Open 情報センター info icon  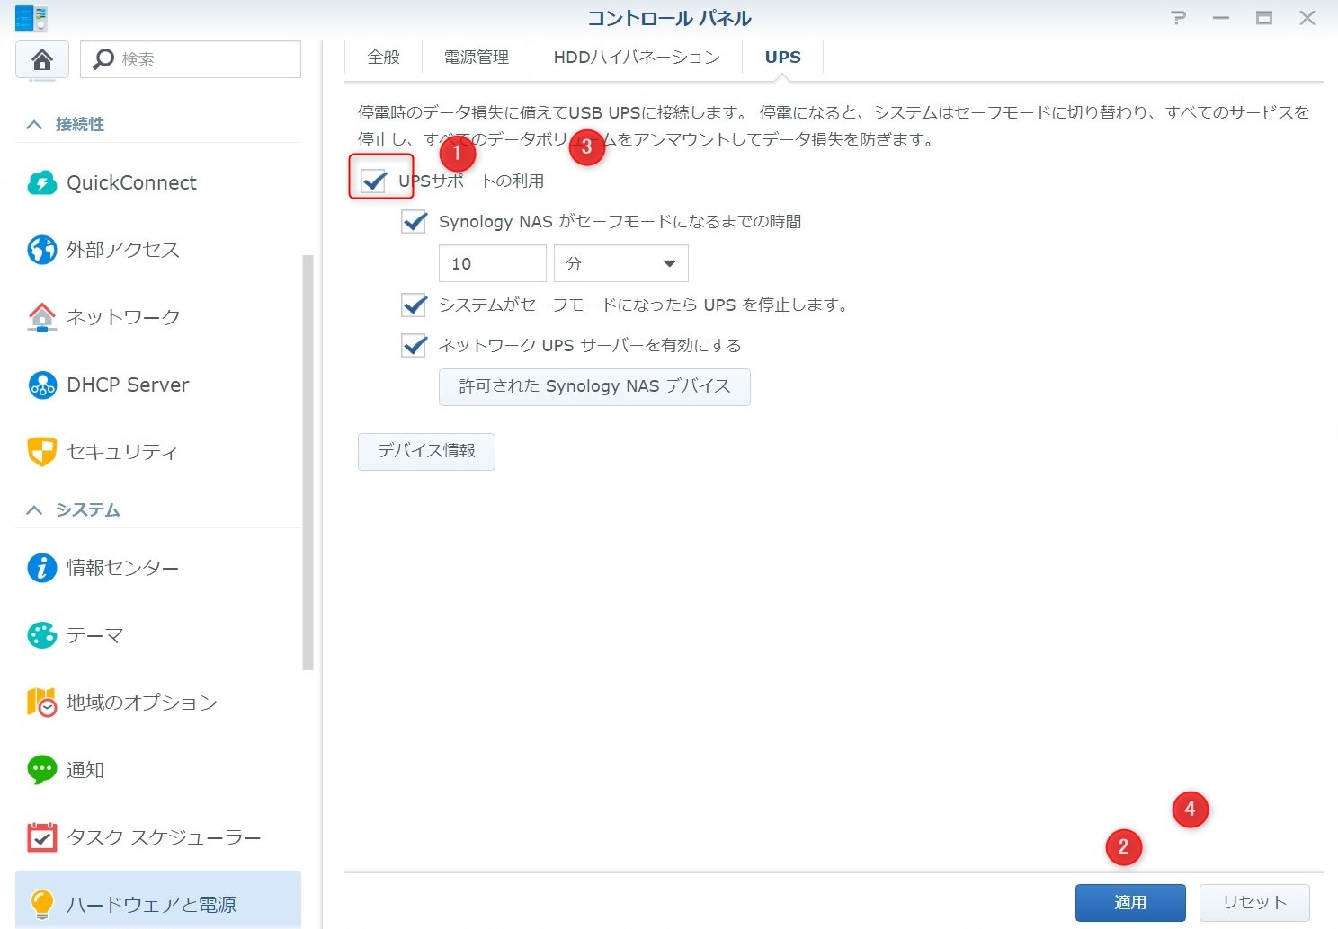pos(41,568)
